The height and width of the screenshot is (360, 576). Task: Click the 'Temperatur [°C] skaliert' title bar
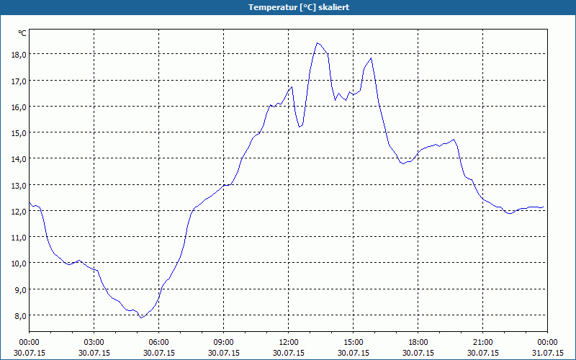(288, 7)
